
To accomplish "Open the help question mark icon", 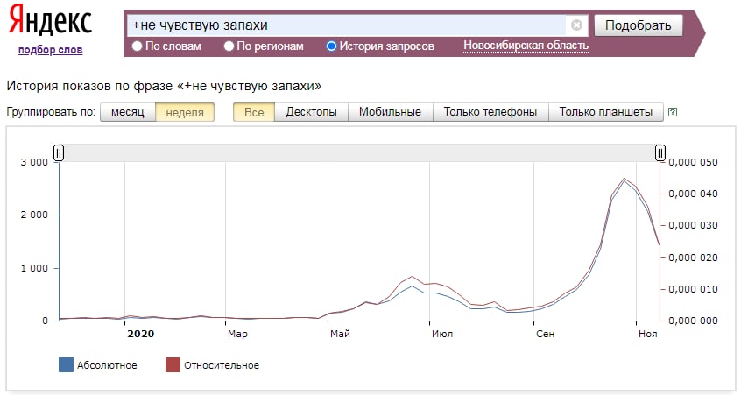I will tap(673, 112).
